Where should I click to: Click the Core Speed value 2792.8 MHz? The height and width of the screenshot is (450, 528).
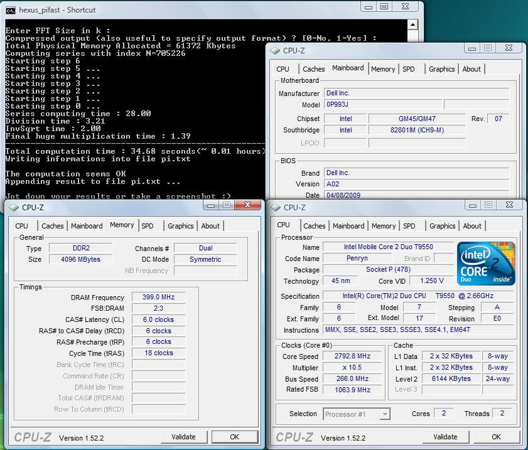(x=352, y=356)
